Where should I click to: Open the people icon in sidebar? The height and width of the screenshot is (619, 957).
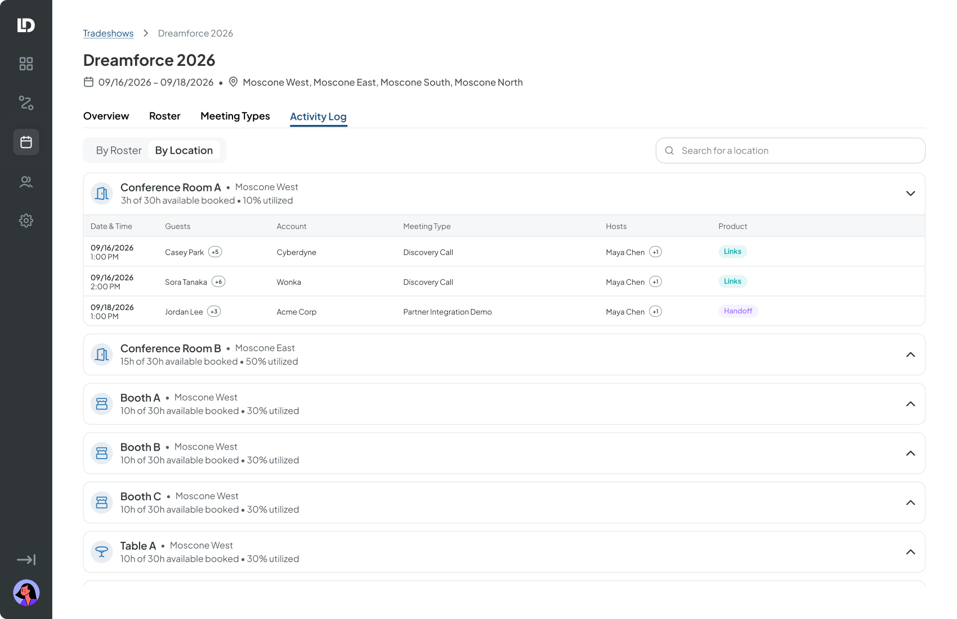[26, 182]
